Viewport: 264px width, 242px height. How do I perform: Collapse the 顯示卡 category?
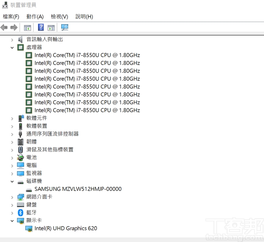coord(12,221)
